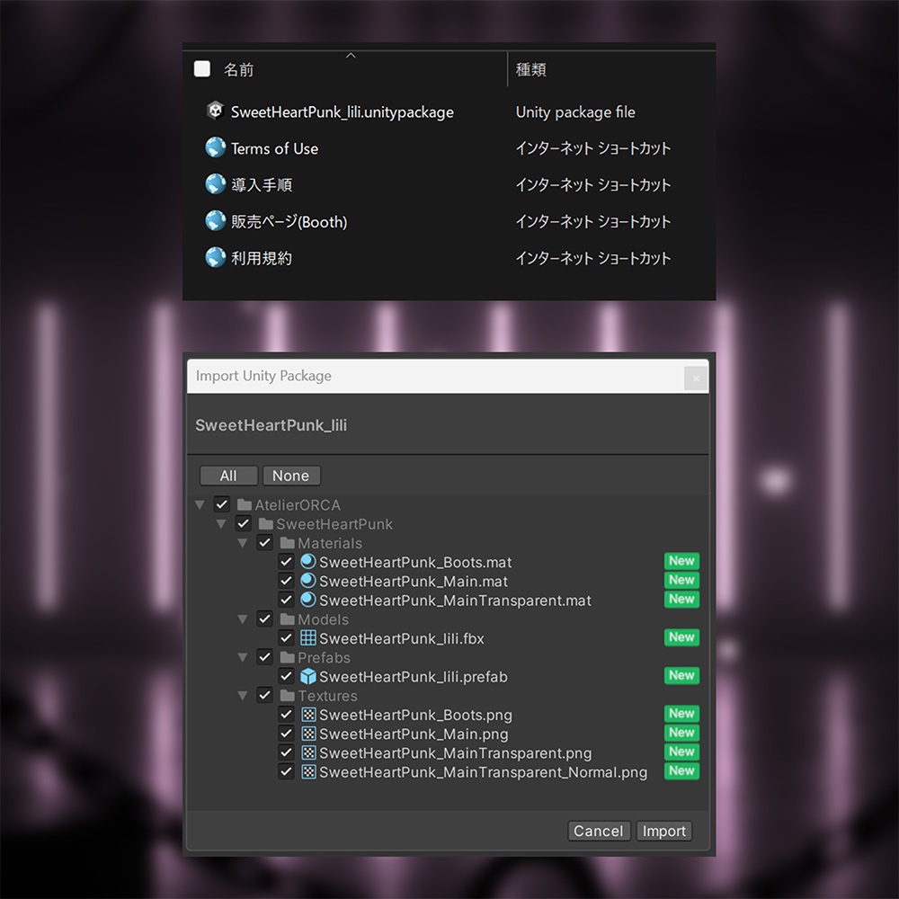Click texture icon of SweetHeartPunk_MainTransparent_Normal.png
This screenshot has width=899, height=899.
click(x=308, y=771)
